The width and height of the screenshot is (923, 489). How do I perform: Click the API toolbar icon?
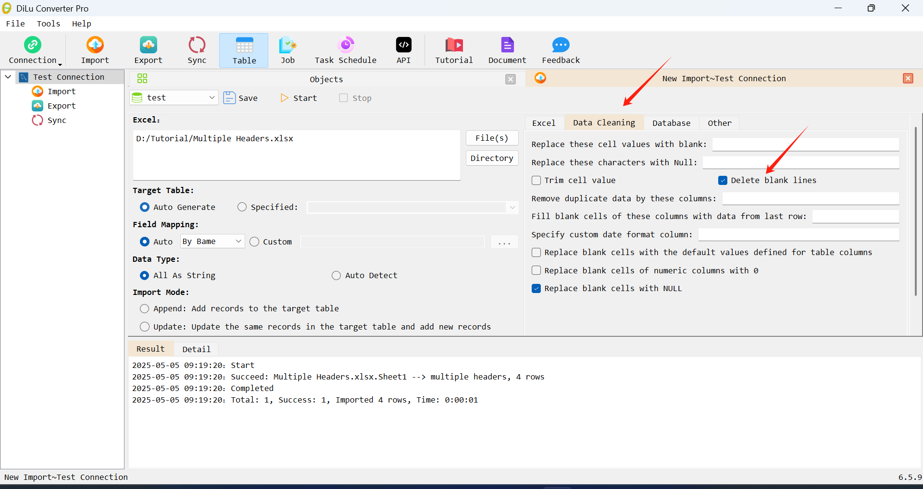click(x=403, y=45)
